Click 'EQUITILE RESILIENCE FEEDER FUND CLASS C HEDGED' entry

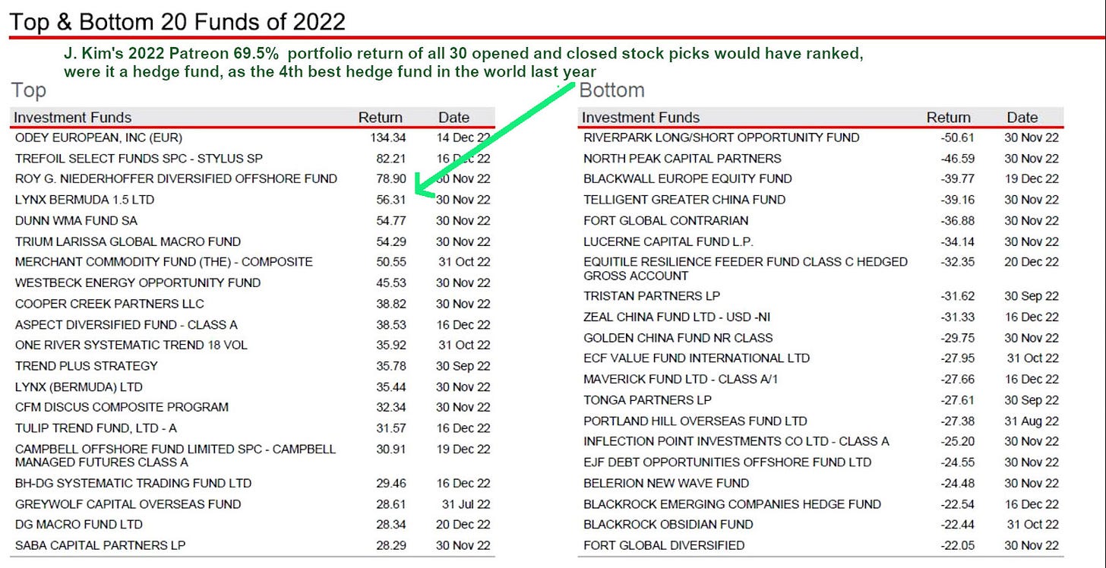coord(745,269)
